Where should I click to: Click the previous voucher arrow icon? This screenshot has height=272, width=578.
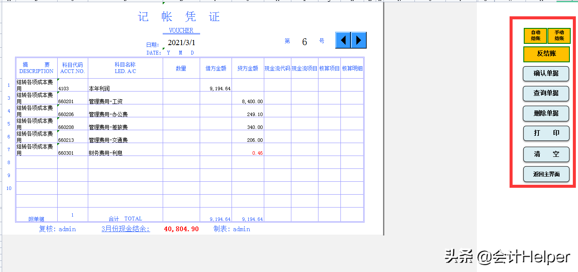[x=343, y=40]
